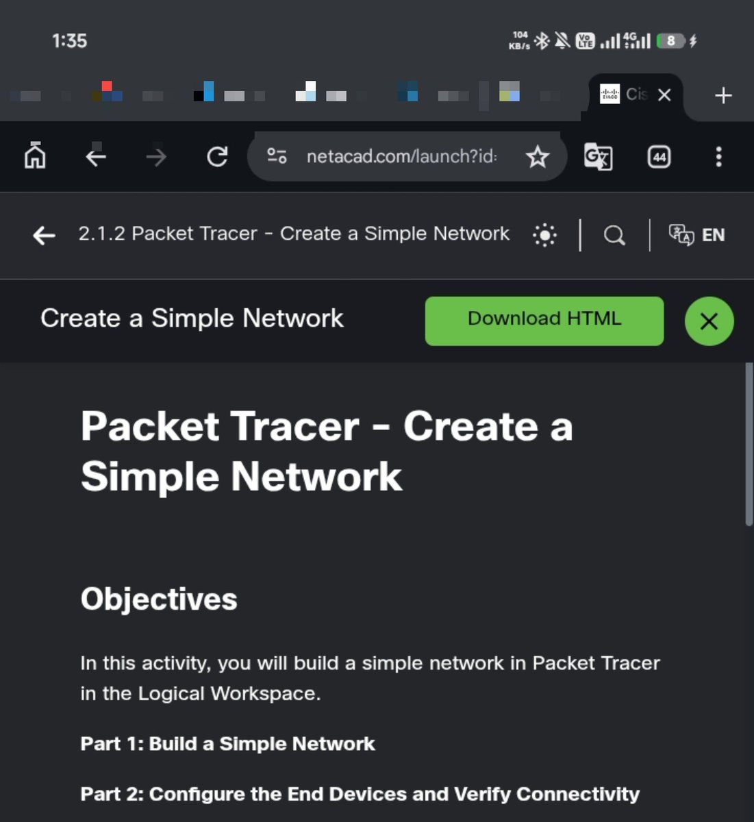
Task: Bookmark the page with the star icon
Action: point(538,157)
